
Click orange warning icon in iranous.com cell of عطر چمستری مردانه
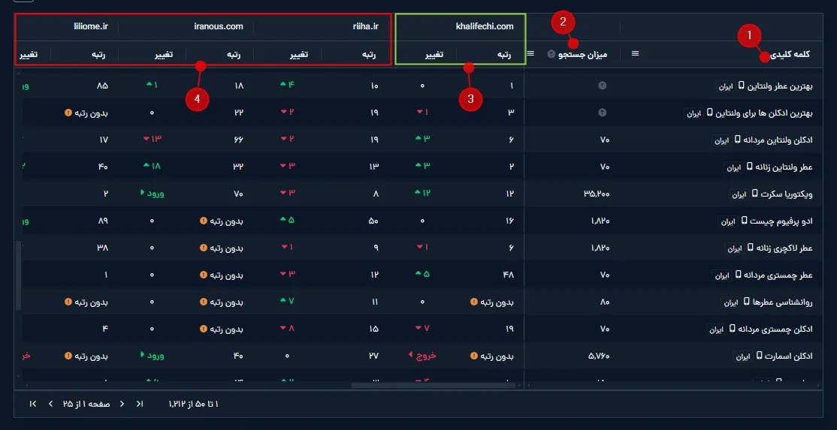[x=203, y=275]
